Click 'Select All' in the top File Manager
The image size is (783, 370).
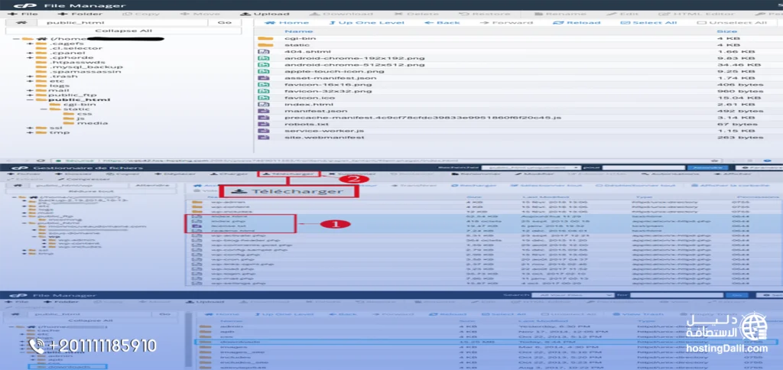point(648,22)
